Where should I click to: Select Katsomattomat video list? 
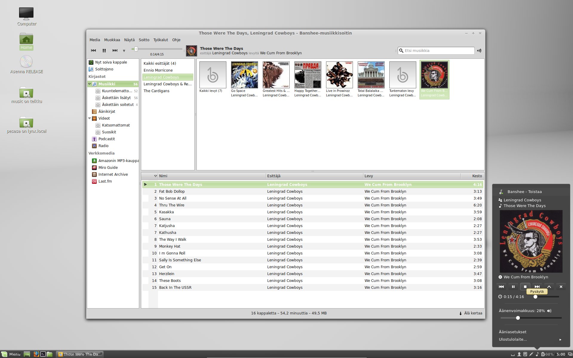point(116,125)
